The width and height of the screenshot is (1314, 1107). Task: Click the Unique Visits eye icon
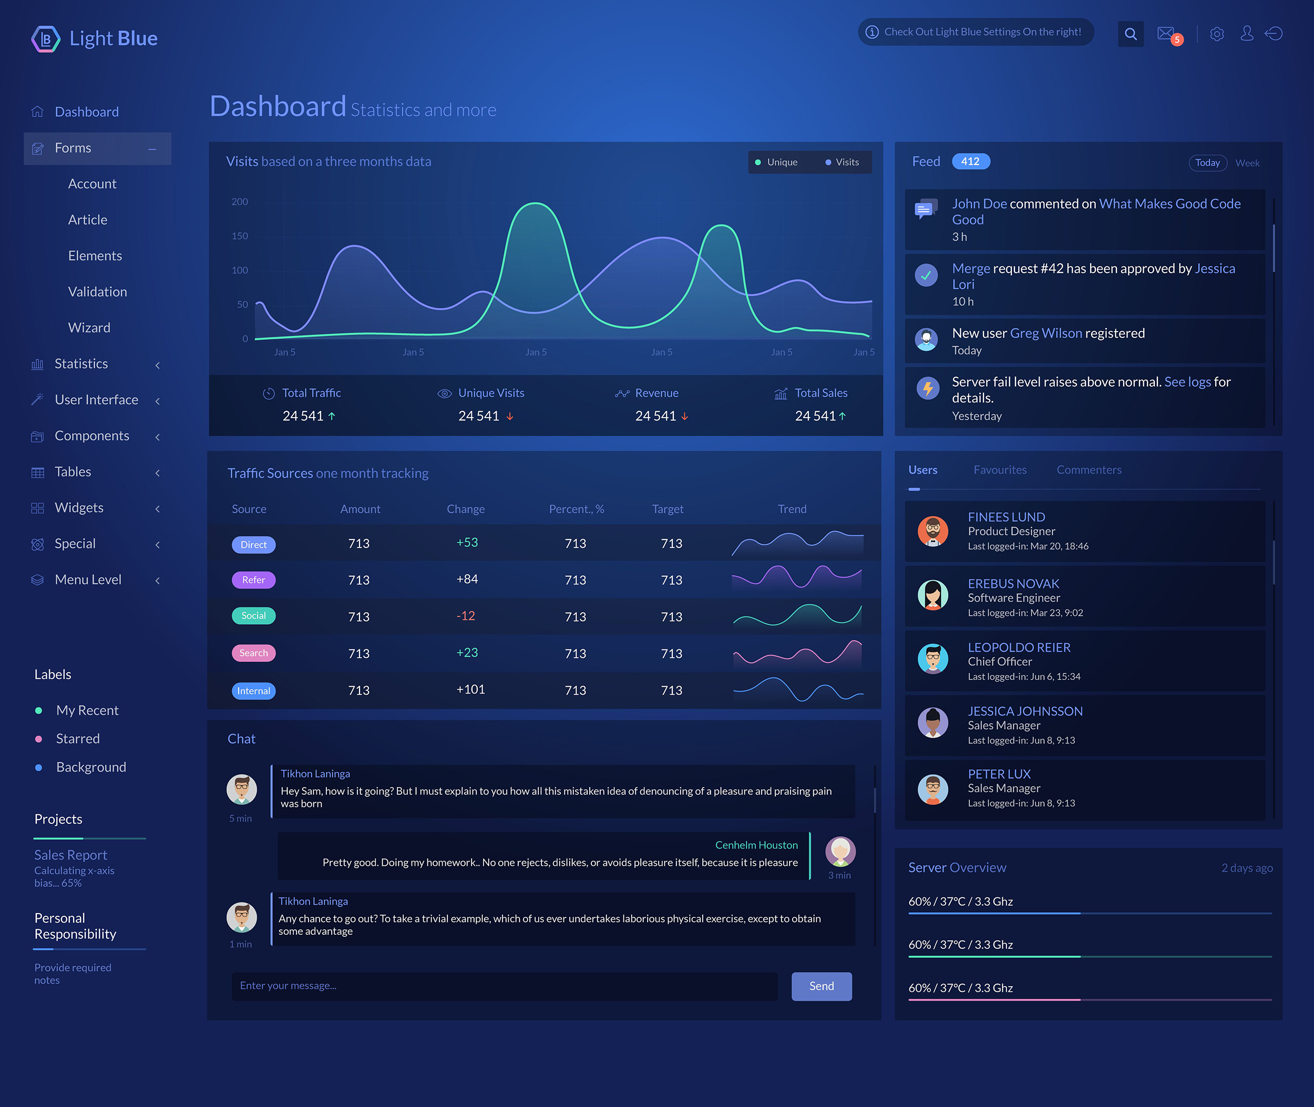(x=445, y=394)
